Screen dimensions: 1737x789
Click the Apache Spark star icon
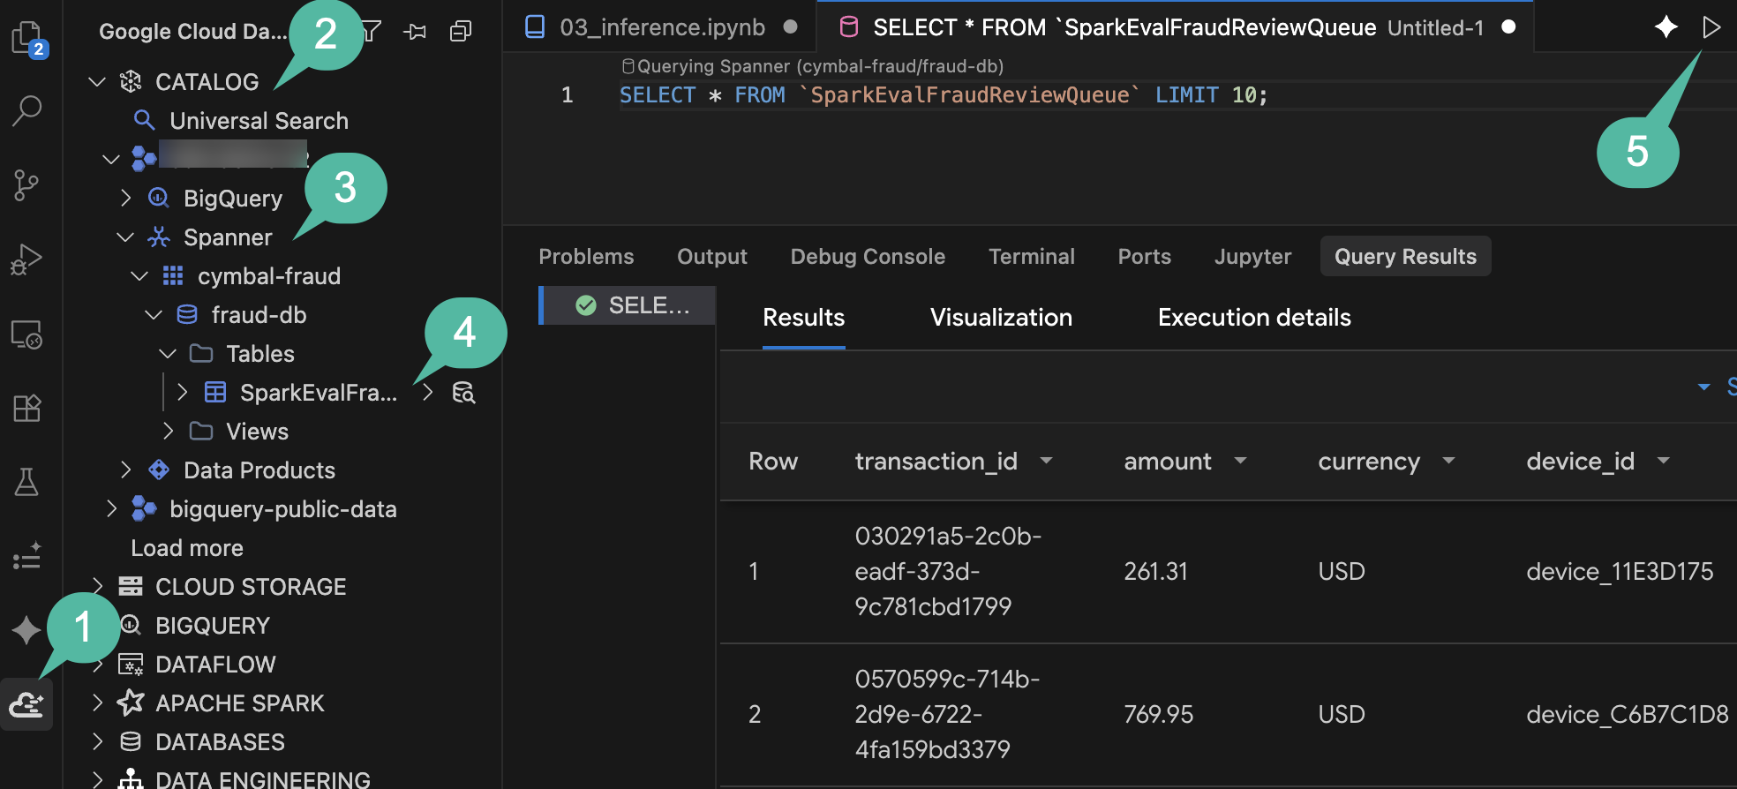tap(131, 703)
